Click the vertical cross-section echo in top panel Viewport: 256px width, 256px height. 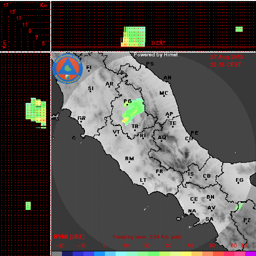pos(133,36)
